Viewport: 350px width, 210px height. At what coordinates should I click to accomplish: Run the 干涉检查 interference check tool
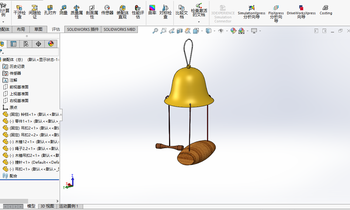click(x=19, y=12)
